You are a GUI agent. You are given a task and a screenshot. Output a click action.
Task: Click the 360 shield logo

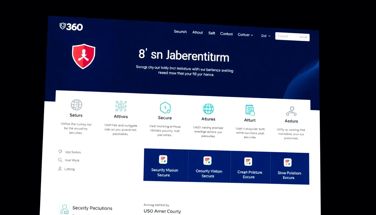(x=71, y=27)
